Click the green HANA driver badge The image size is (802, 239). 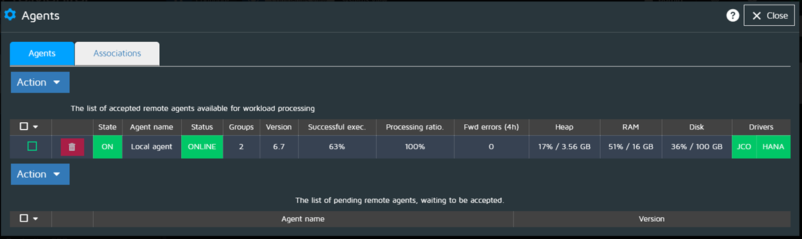[x=773, y=147]
